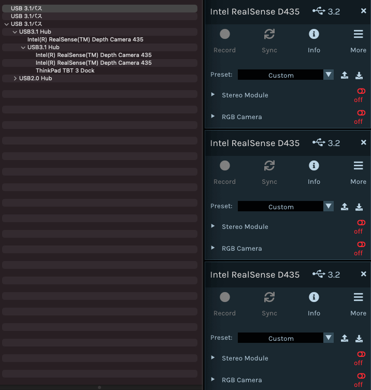The image size is (371, 390).
Task: Collapse the top-level USB3.1 Hub node
Action: coord(15,32)
